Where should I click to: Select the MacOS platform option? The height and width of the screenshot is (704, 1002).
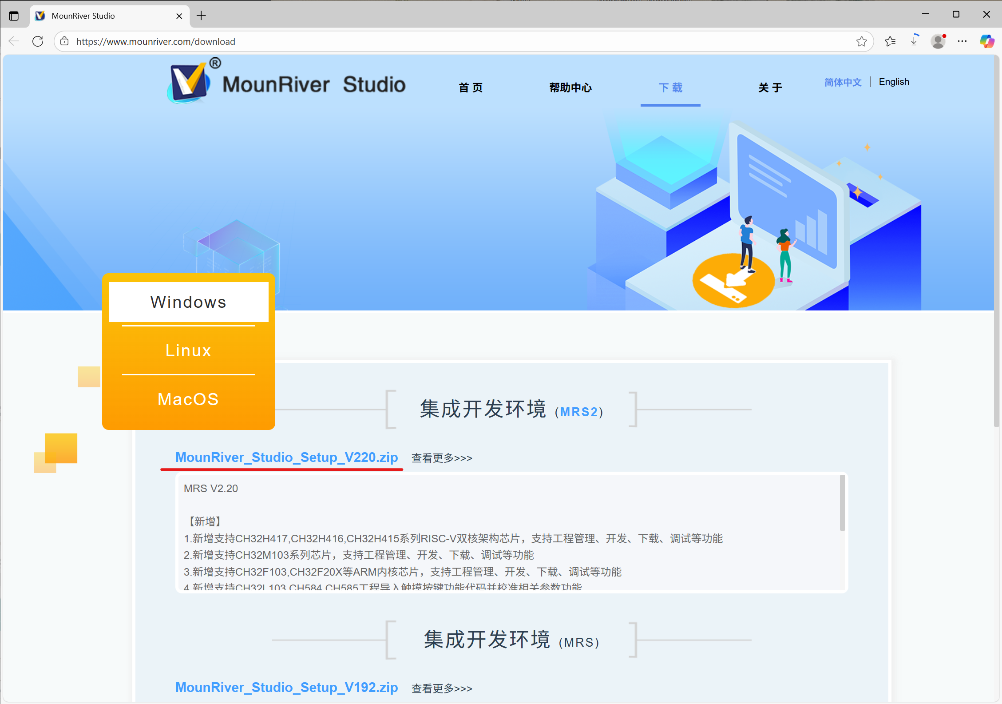tap(188, 399)
